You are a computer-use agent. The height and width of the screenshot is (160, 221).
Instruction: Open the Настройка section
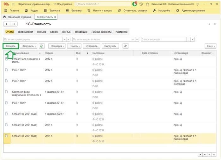pyautogui.click(x=162, y=10)
